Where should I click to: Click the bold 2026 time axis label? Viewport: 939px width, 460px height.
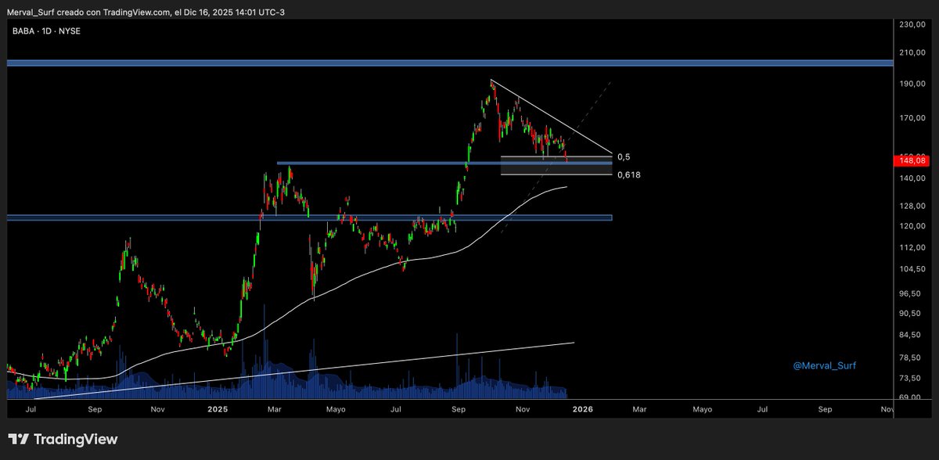(x=582, y=409)
